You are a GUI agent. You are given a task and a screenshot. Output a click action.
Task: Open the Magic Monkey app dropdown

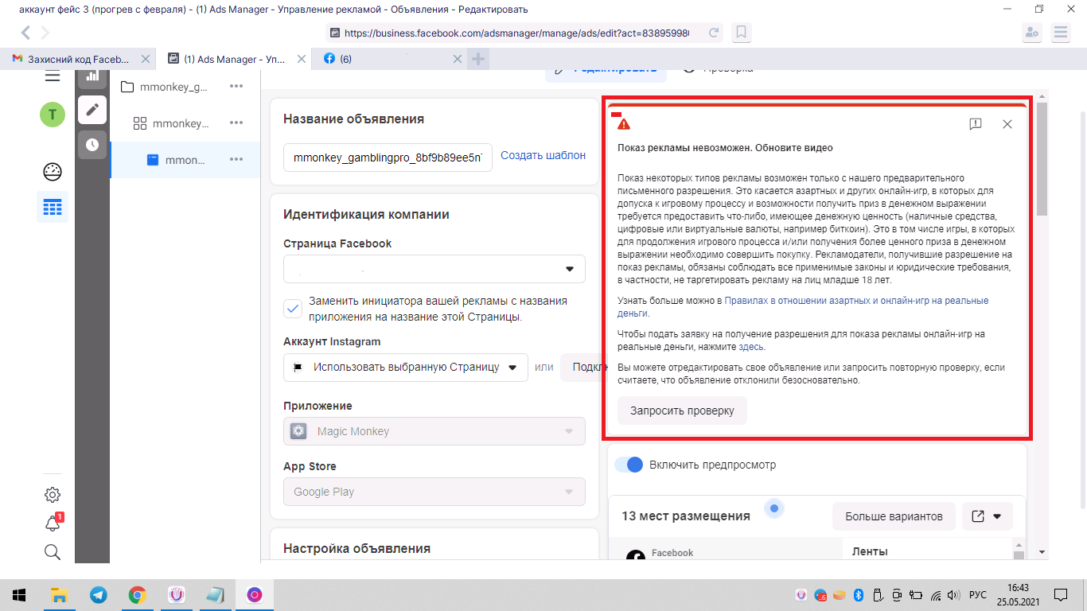pos(434,431)
